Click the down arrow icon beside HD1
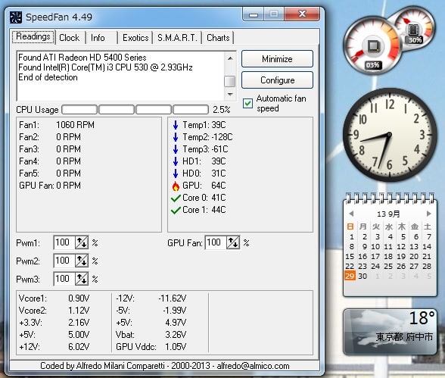Screen dimensions: 445x378 click(176, 161)
